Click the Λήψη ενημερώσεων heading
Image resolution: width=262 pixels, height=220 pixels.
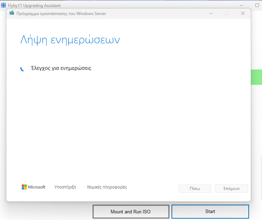click(70, 40)
